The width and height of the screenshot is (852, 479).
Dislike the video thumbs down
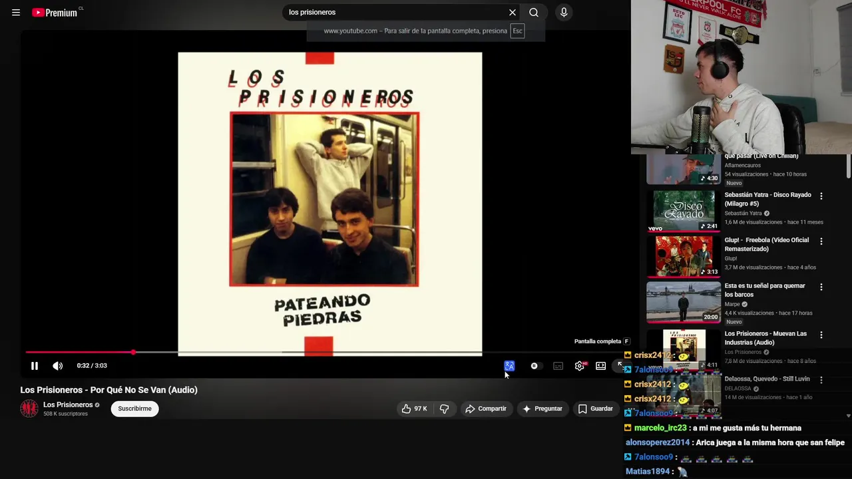(x=444, y=408)
